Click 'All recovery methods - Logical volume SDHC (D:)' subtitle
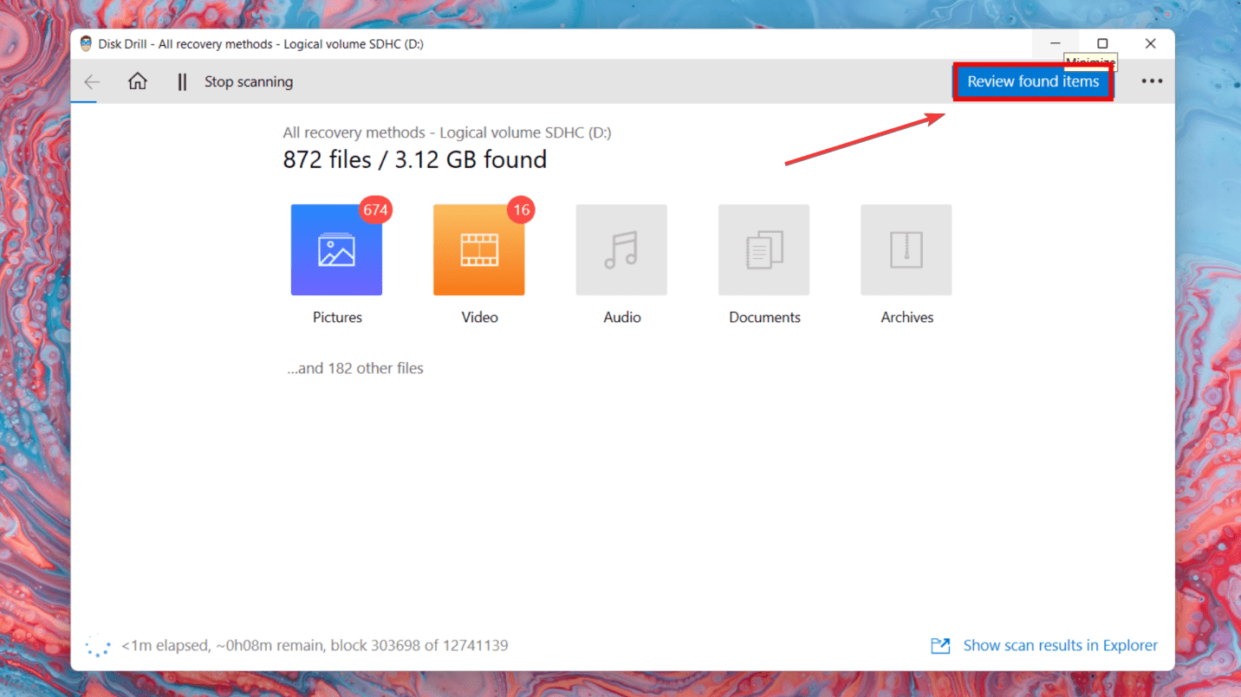1241x697 pixels. click(x=447, y=132)
